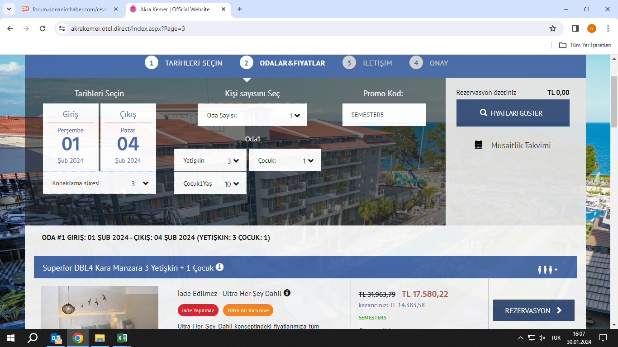Open the Windows Start menu
Screen dimensions: 618x347
click(10, 338)
